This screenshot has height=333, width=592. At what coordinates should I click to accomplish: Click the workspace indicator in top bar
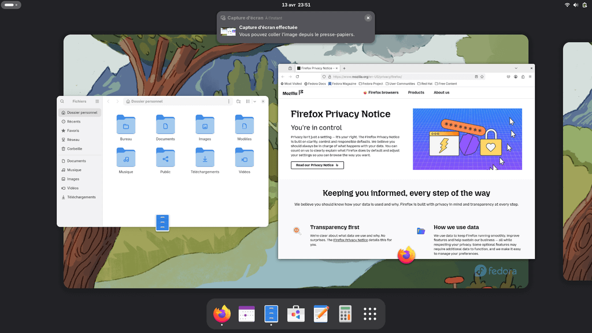tap(11, 5)
